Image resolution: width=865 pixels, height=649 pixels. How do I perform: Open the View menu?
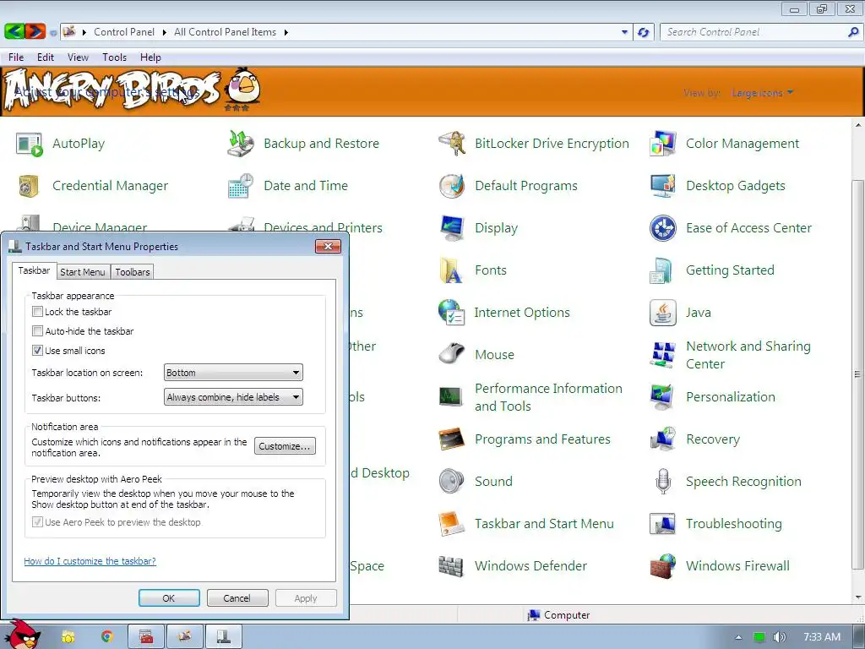click(x=78, y=57)
